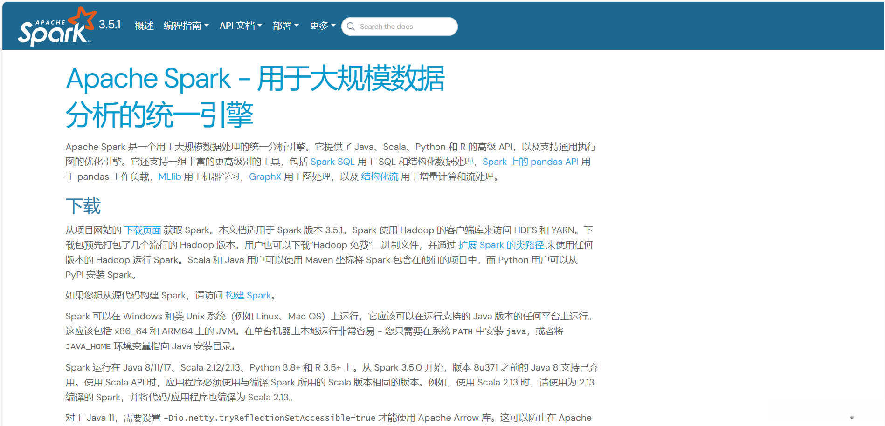Expand the 部署 dropdown
This screenshot has height=426, width=885.
(283, 26)
